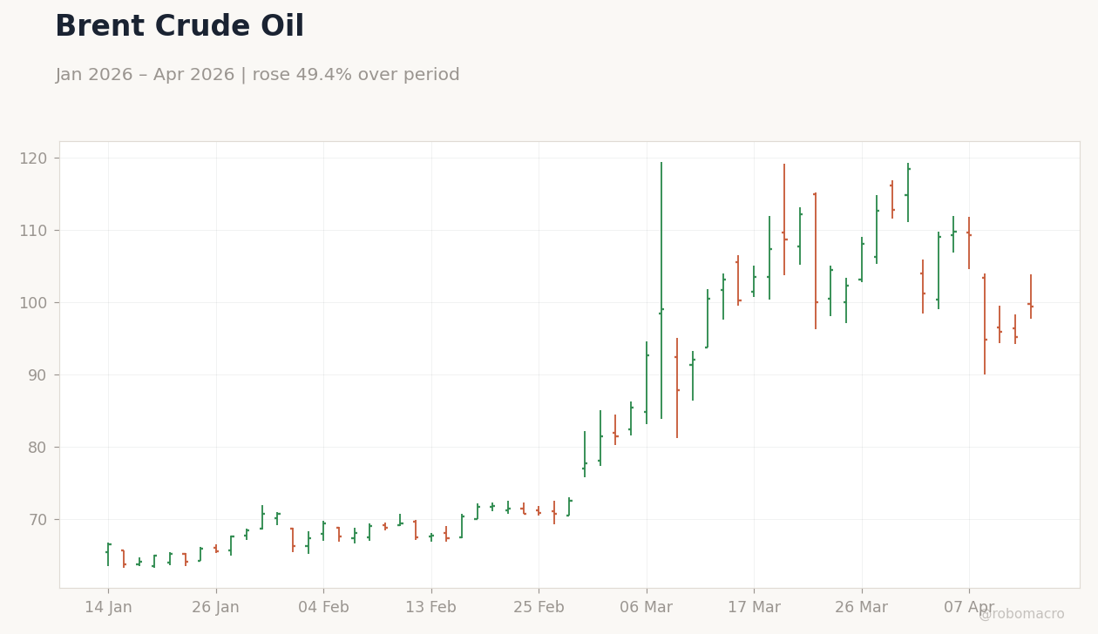
Task: Click the green OHLC bar at 17 Mar
Action: tap(754, 281)
